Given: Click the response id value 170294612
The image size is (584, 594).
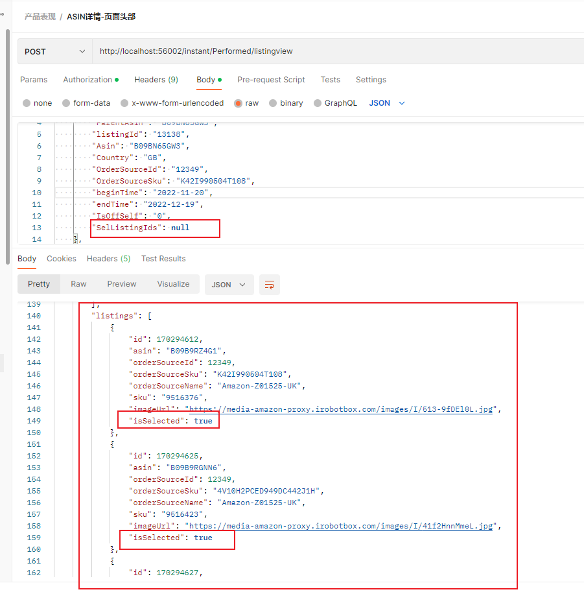Looking at the screenshot, I should 177,339.
